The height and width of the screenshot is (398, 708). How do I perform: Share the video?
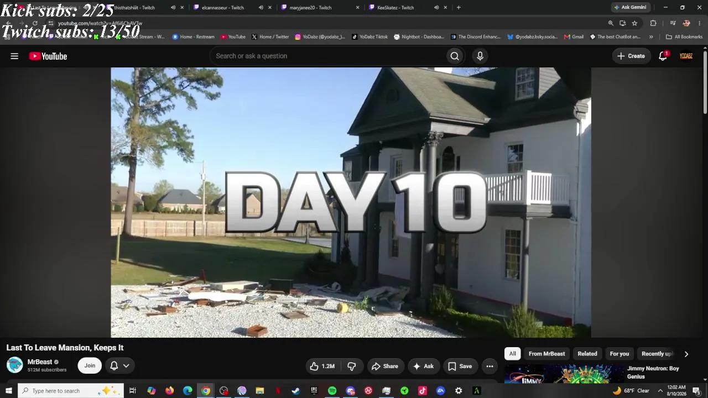[x=385, y=366]
